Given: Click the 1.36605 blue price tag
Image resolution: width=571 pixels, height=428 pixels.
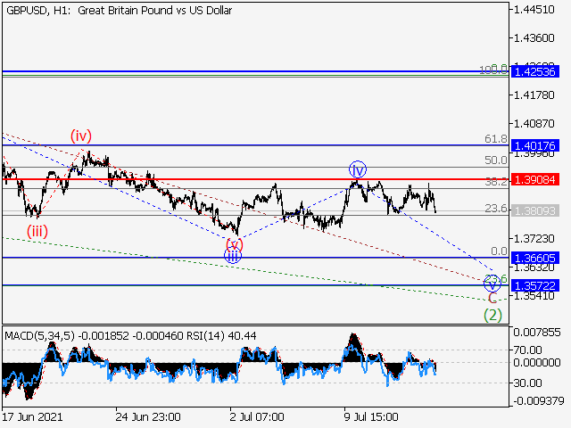Looking at the screenshot, I should click(x=535, y=258).
